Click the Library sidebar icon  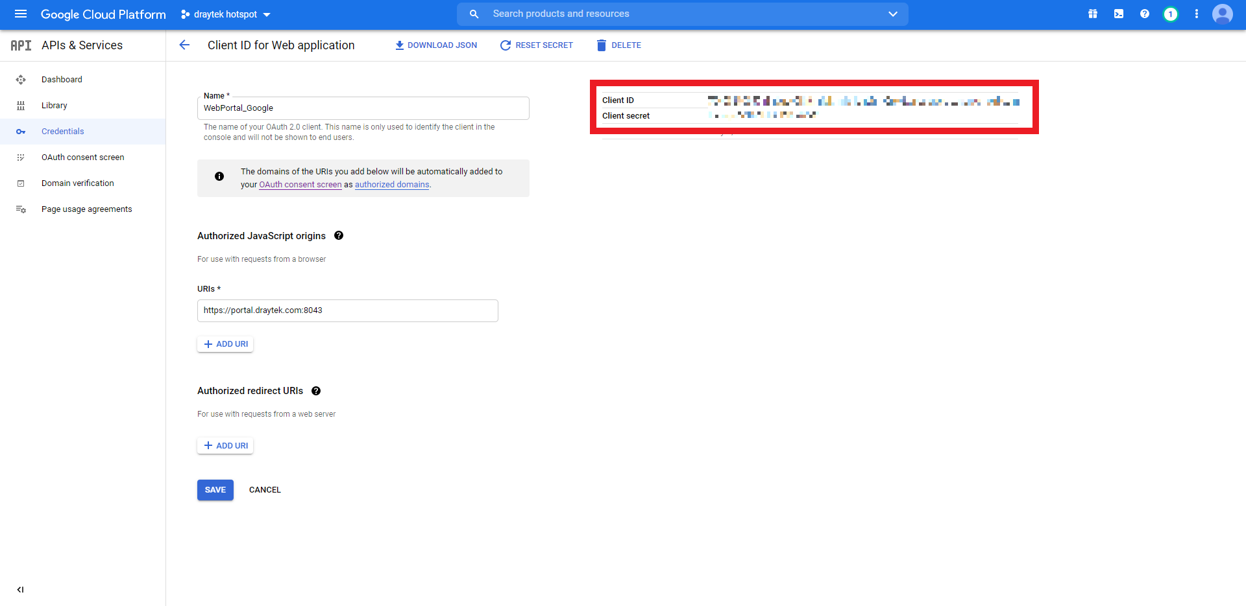coord(21,106)
